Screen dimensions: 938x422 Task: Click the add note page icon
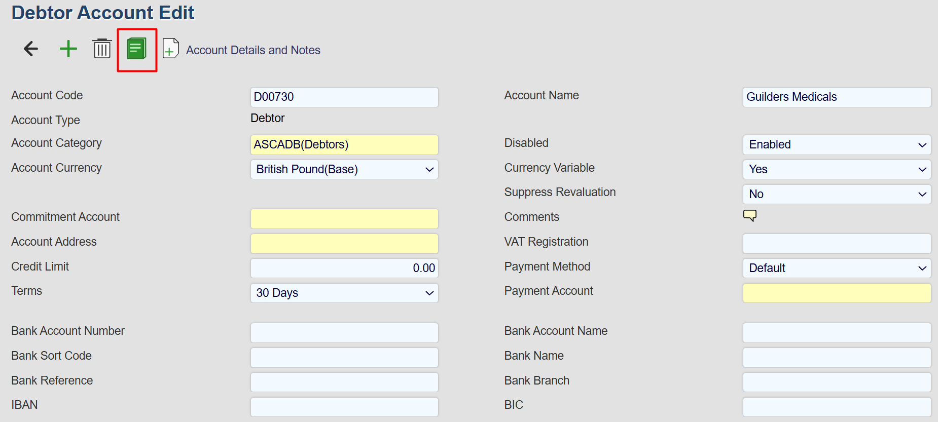click(x=171, y=49)
